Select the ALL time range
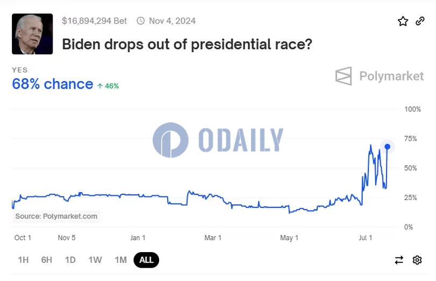436x281 pixels. click(x=146, y=260)
